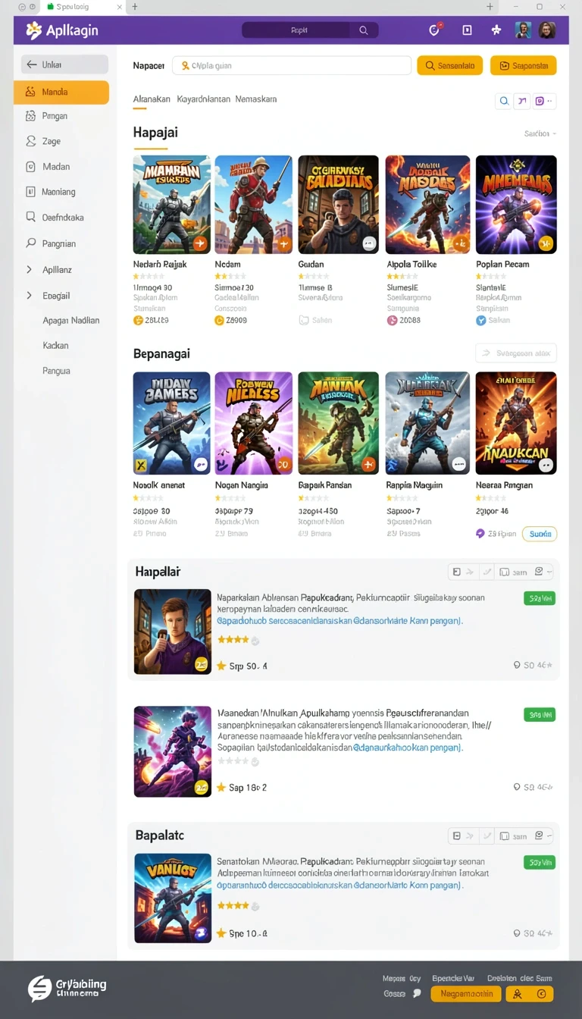Click the Saponslai button

pyautogui.click(x=524, y=65)
